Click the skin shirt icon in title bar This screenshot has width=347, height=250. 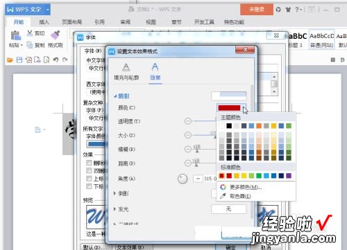(x=288, y=10)
